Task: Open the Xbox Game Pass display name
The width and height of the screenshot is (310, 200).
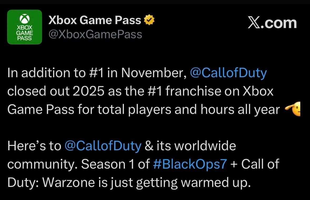Action: [95, 20]
